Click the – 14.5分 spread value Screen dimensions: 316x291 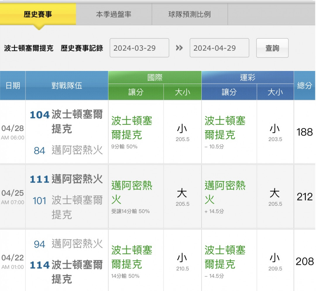tap(214, 276)
